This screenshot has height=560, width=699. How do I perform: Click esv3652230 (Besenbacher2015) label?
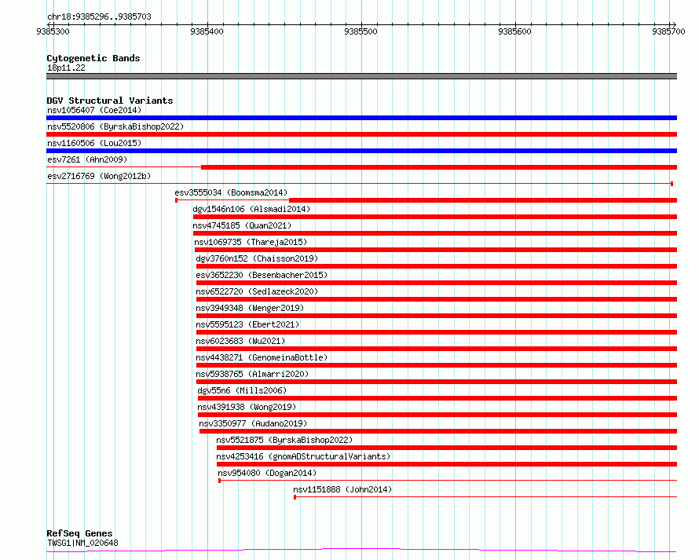(262, 275)
